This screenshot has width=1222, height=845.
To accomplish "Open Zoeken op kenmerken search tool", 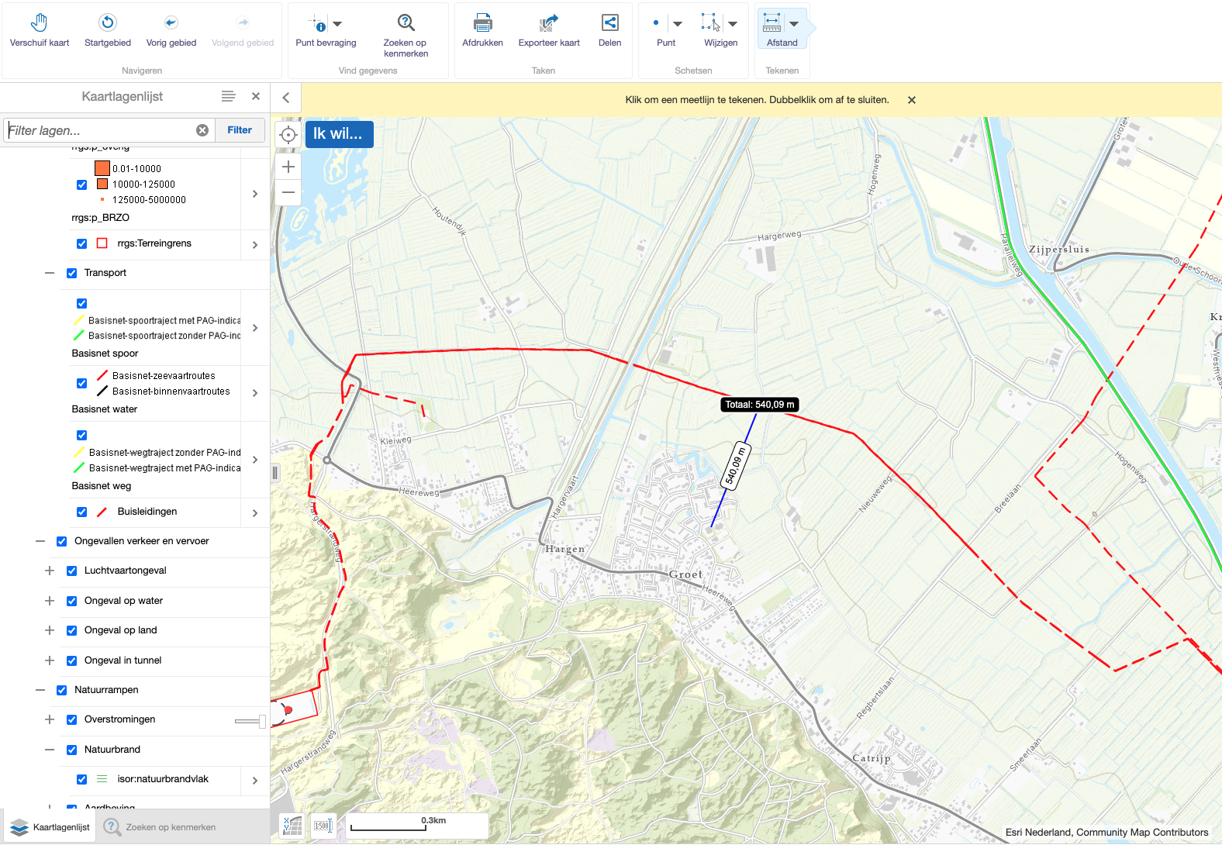I will coord(406,35).
